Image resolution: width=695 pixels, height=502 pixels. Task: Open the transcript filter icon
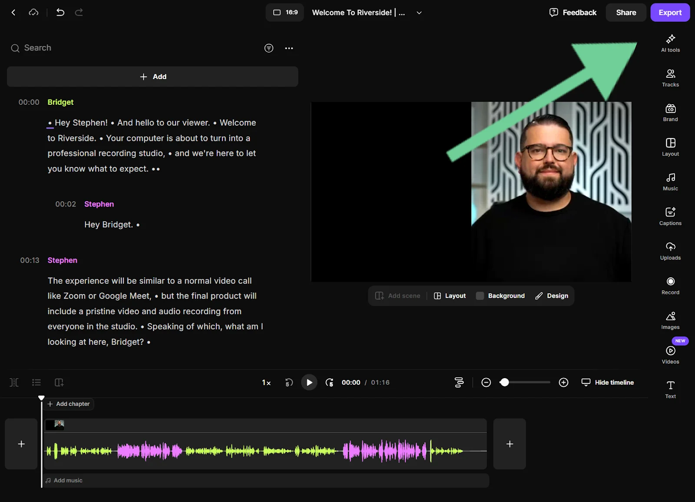[269, 48]
